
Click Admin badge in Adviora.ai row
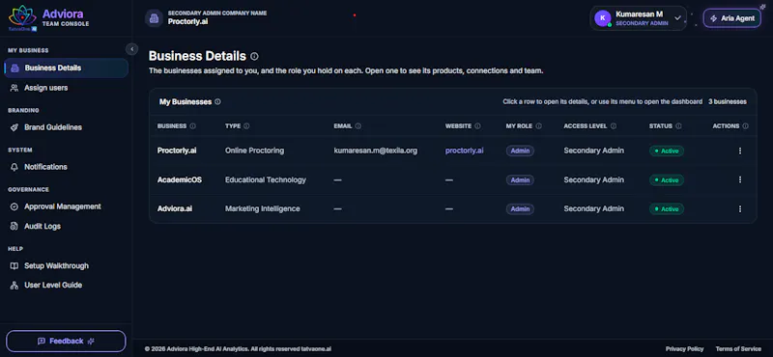pos(520,208)
